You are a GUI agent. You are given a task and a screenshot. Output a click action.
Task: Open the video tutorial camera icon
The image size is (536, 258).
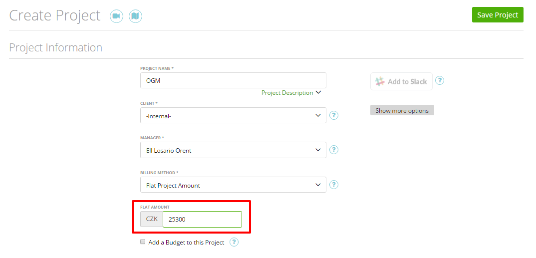click(117, 16)
